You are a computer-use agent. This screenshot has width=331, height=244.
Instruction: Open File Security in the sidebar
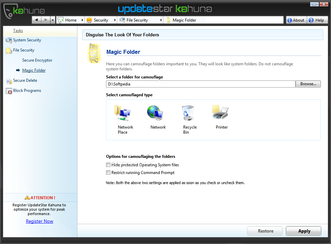tap(24, 50)
